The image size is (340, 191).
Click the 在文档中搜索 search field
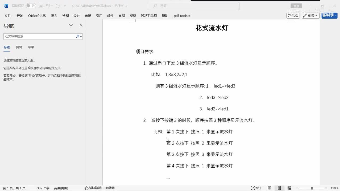(x=39, y=36)
